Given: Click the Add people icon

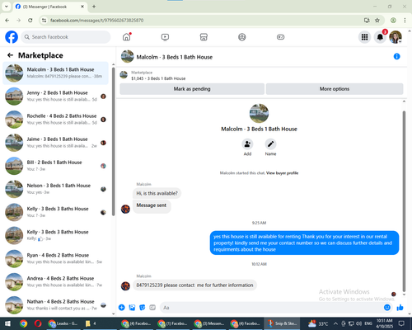Looking at the screenshot, I should coord(247,144).
